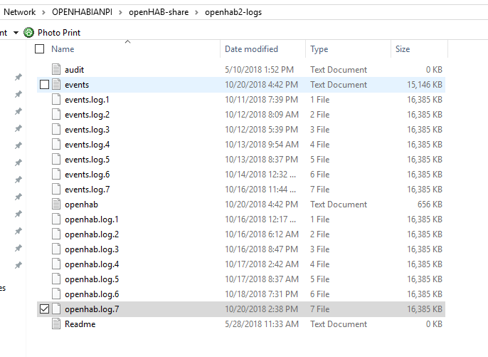Open the Photo Print dropdown arrow
The width and height of the screenshot is (488, 357).
tap(16, 33)
